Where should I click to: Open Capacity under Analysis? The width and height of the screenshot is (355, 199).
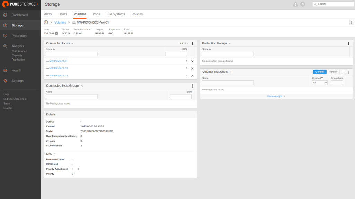click(17, 55)
